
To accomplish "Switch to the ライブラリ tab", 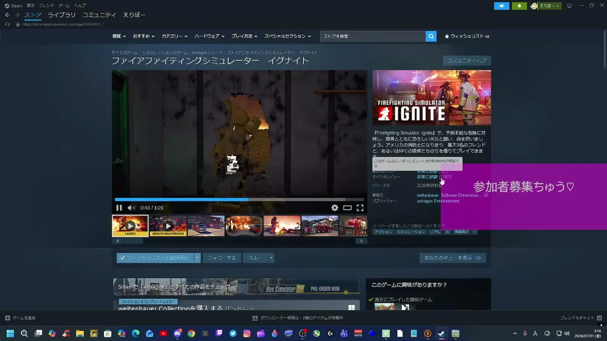I will tap(62, 15).
